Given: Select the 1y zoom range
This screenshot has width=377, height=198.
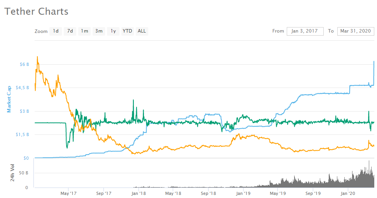Looking at the screenshot, I should click(113, 31).
